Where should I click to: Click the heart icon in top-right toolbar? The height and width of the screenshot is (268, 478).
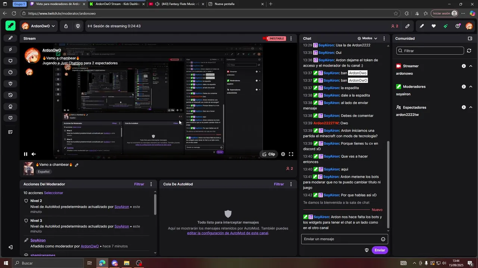click(x=434, y=26)
